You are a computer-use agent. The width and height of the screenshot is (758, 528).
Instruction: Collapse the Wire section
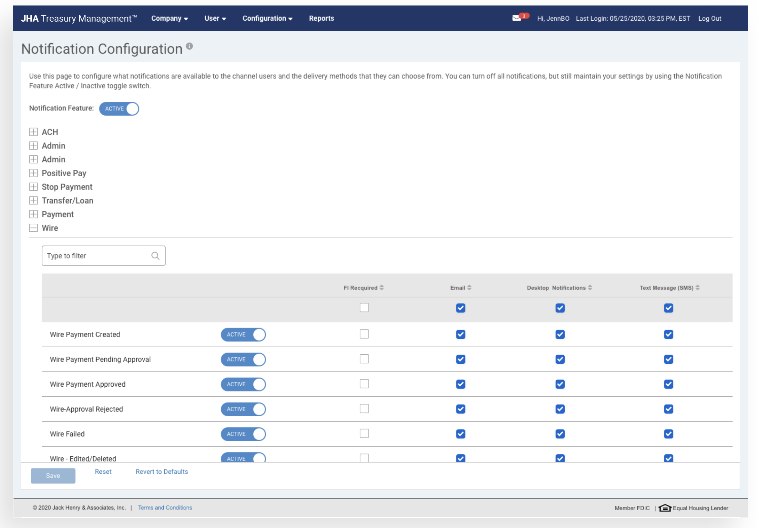click(x=33, y=228)
